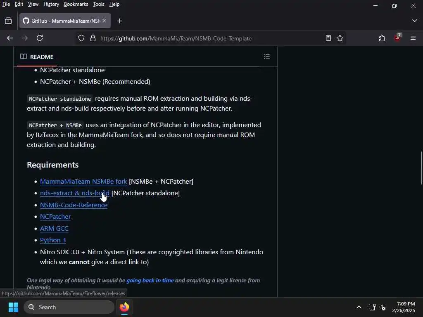Open the uBlock Origin extension icon
This screenshot has height=317, width=423.
click(397, 38)
